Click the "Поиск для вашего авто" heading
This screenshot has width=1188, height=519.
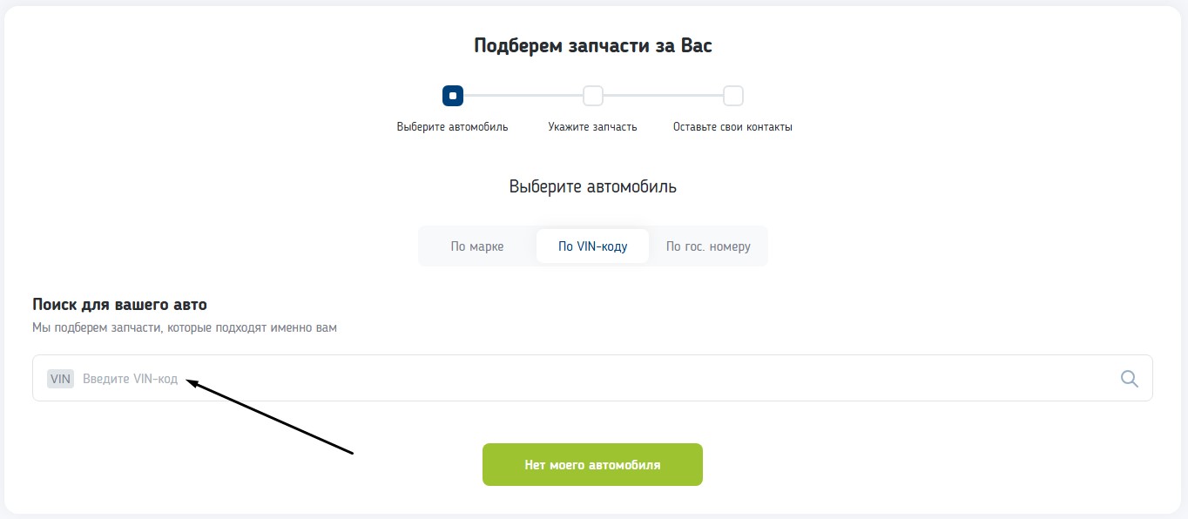click(x=119, y=305)
